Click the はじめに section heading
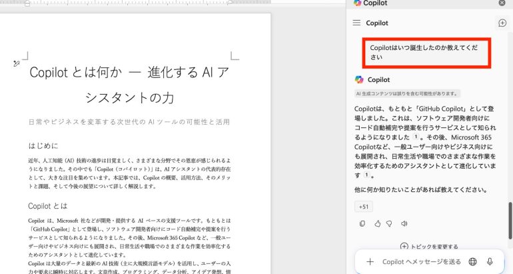 (43, 145)
